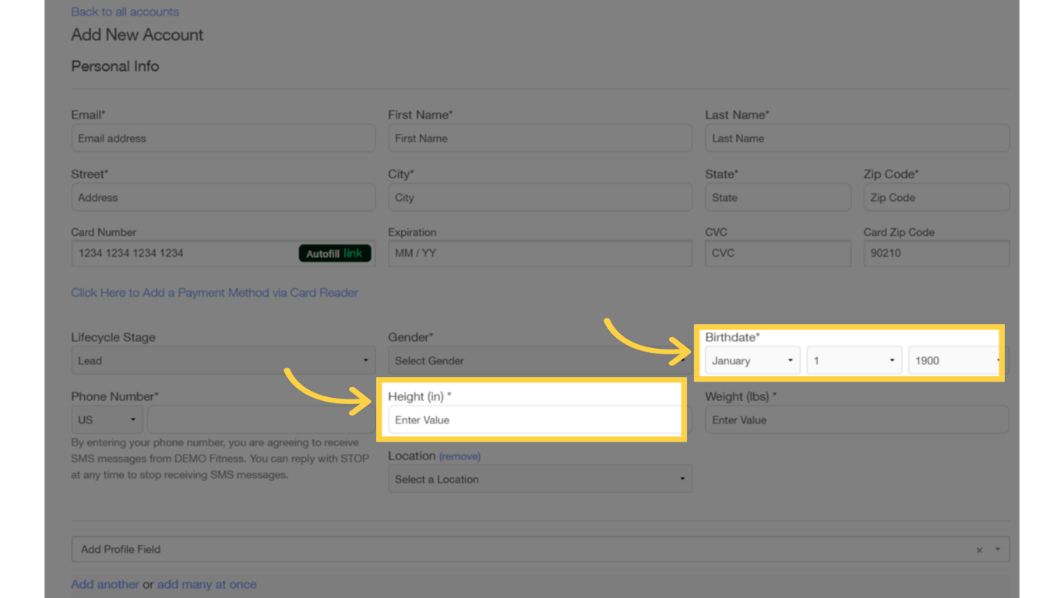Click the Add another link
Screen dimensions: 1064x598
[x=104, y=584]
